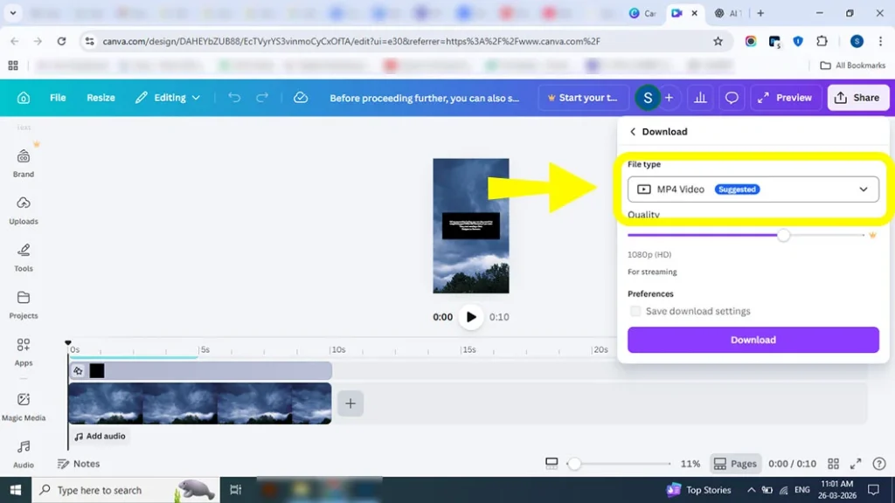Go back from the Download panel
The height and width of the screenshot is (503, 895).
pos(632,131)
